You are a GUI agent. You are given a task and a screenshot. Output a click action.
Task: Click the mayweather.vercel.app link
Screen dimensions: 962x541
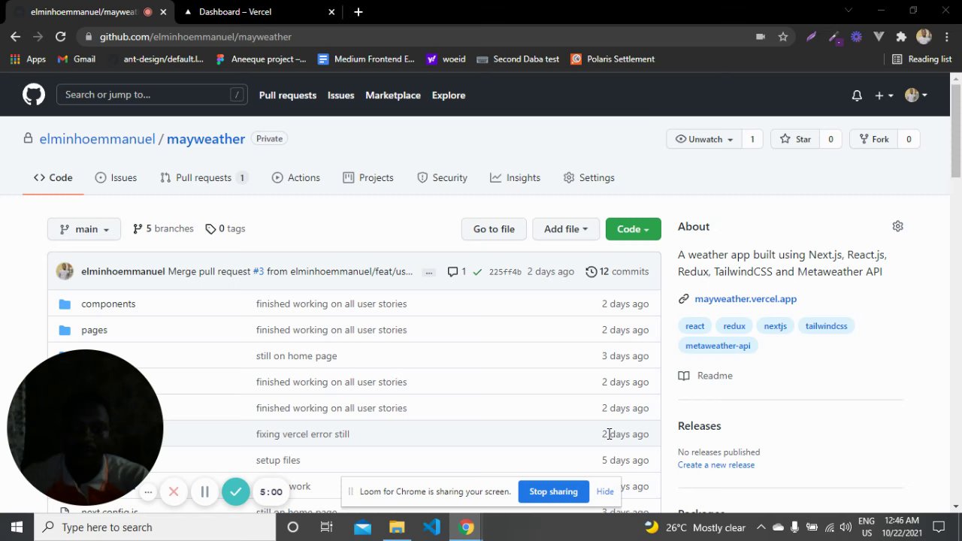(x=746, y=299)
